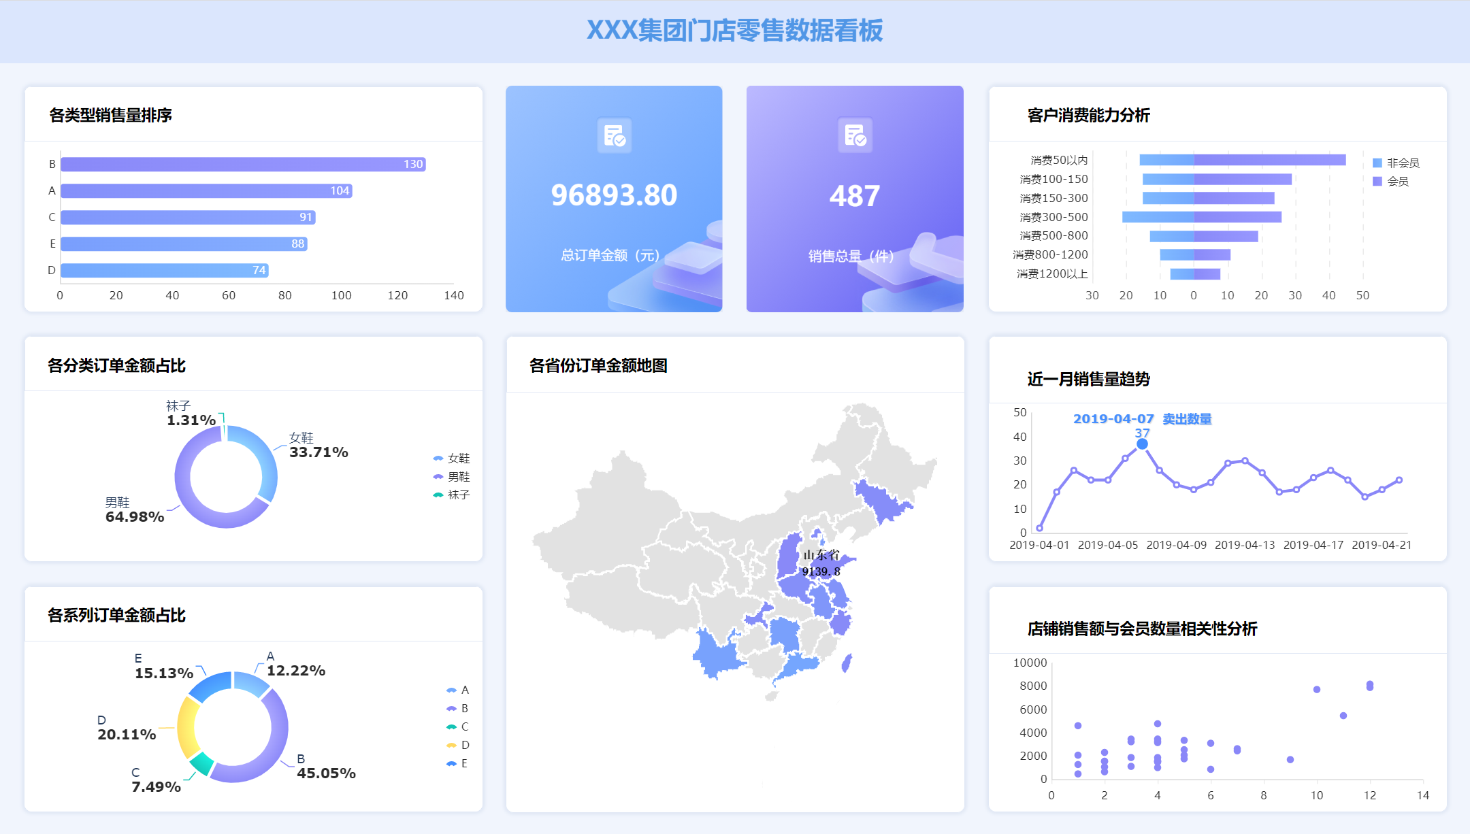This screenshot has width=1470, height=834.
Task: Toggle series A legend icon
Action: 451,690
